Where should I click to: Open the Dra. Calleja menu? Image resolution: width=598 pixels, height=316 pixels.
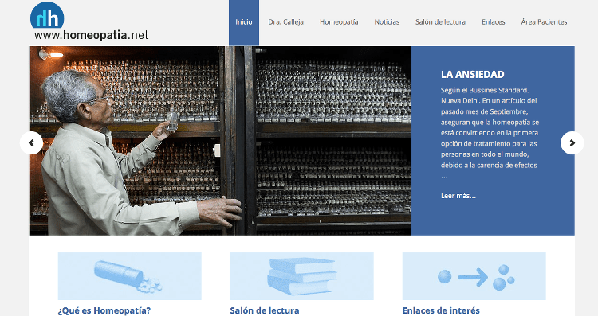pos(285,22)
